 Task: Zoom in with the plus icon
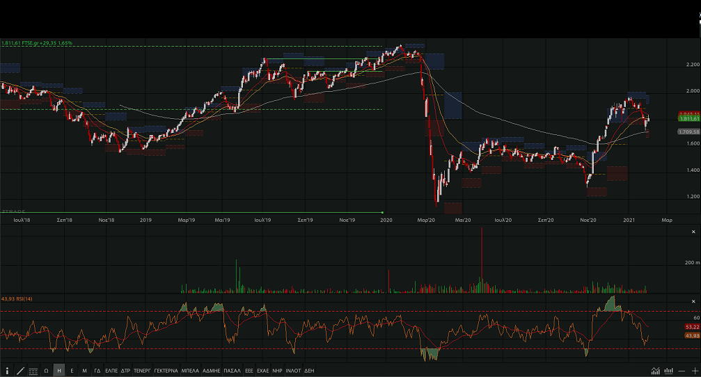[x=694, y=371]
